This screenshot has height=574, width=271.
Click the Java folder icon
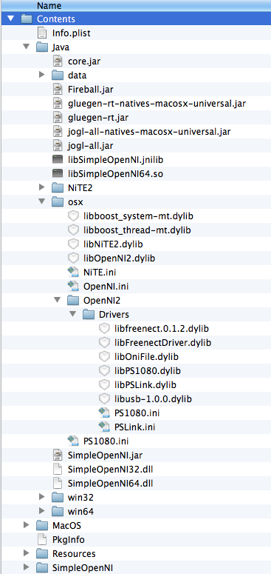(42, 47)
